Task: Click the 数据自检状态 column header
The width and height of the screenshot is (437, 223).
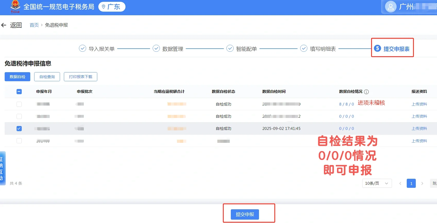Action: click(x=223, y=92)
